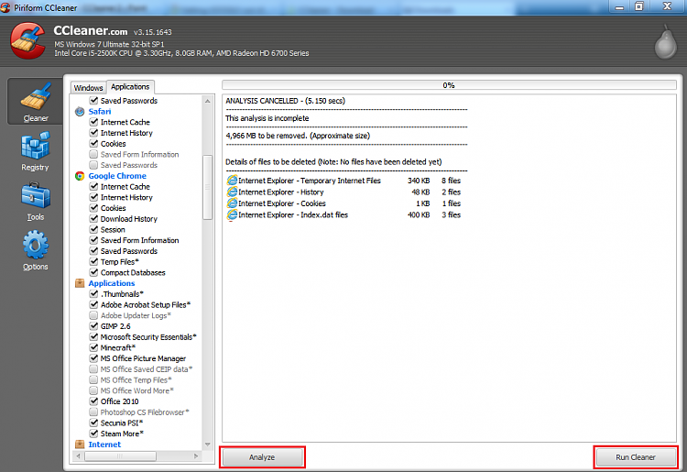Click the 0% progress bar
The height and width of the screenshot is (472, 687).
[449, 85]
